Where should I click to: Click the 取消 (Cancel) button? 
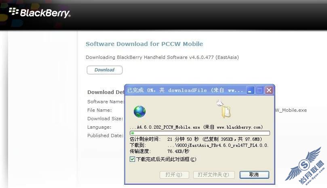click(254, 175)
